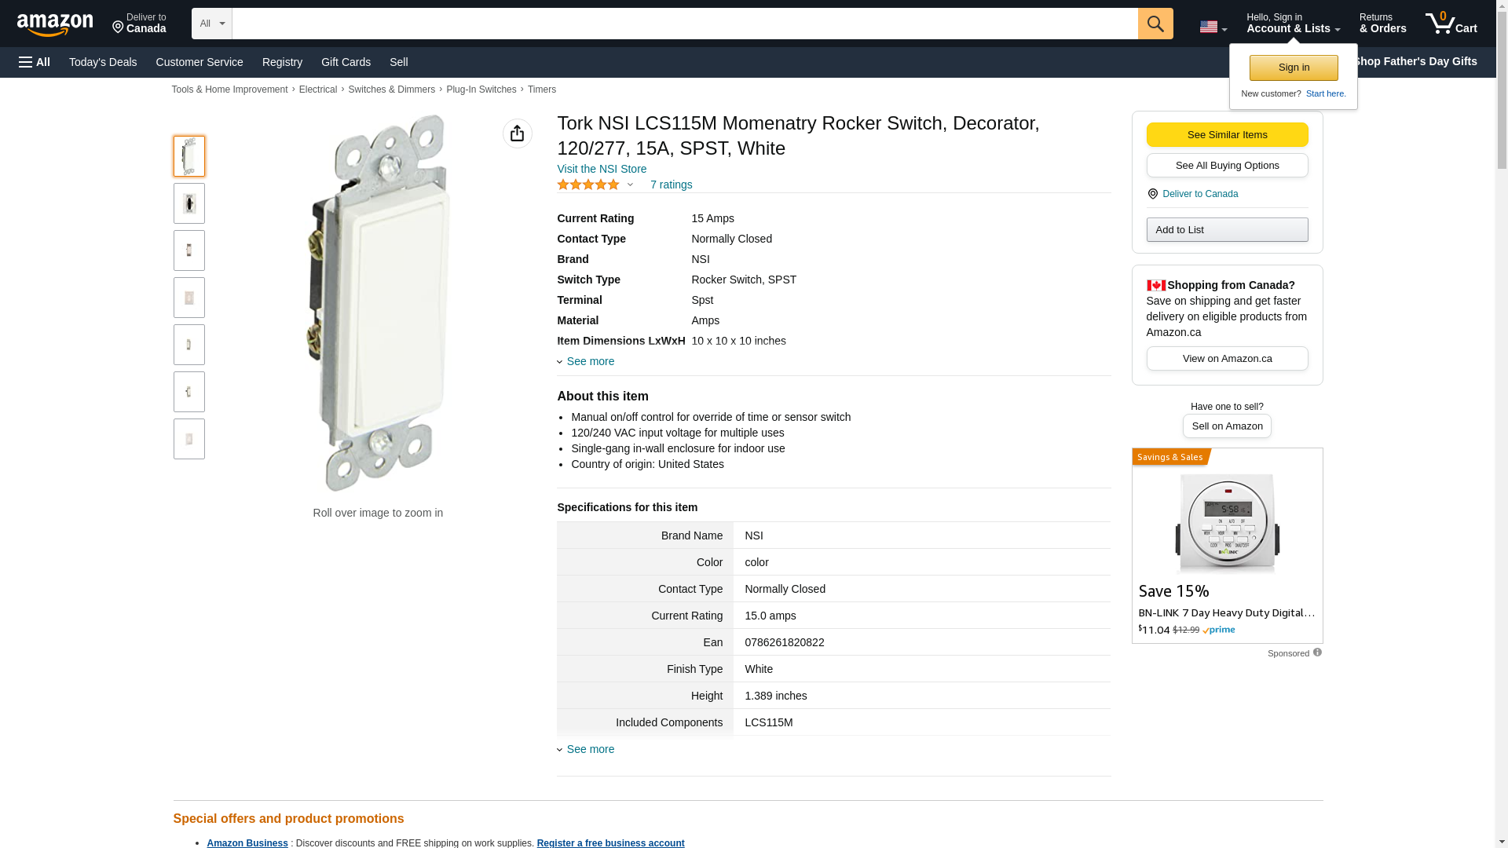Click the Amazon logo

pyautogui.click(x=55, y=24)
